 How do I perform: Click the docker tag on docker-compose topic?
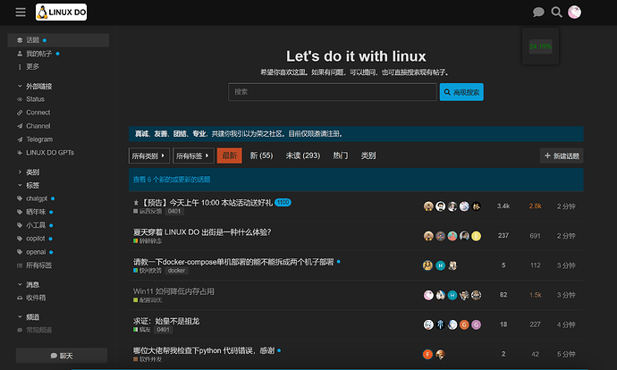tap(176, 271)
